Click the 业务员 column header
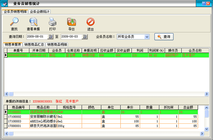 pyautogui.click(x=57, y=50)
